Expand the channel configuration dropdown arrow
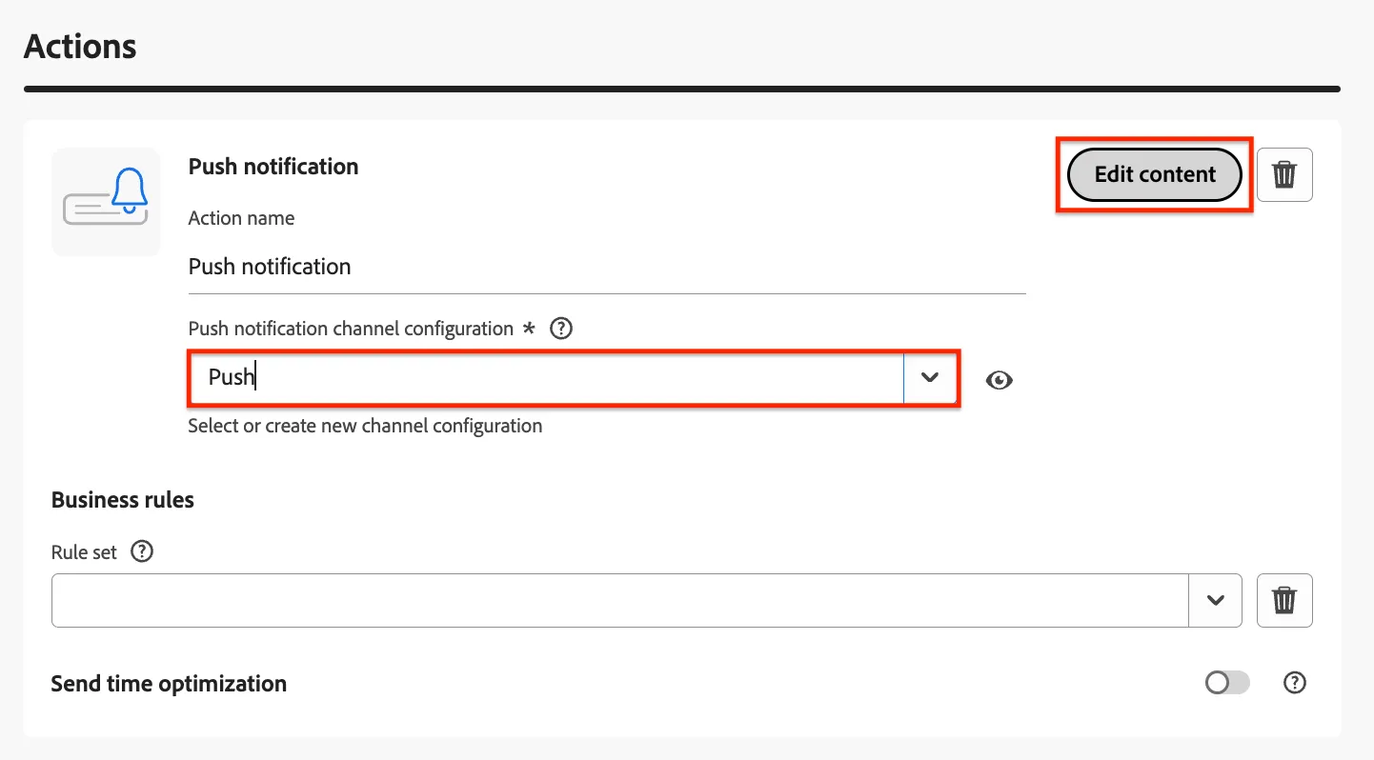This screenshot has width=1374, height=760. coord(930,378)
